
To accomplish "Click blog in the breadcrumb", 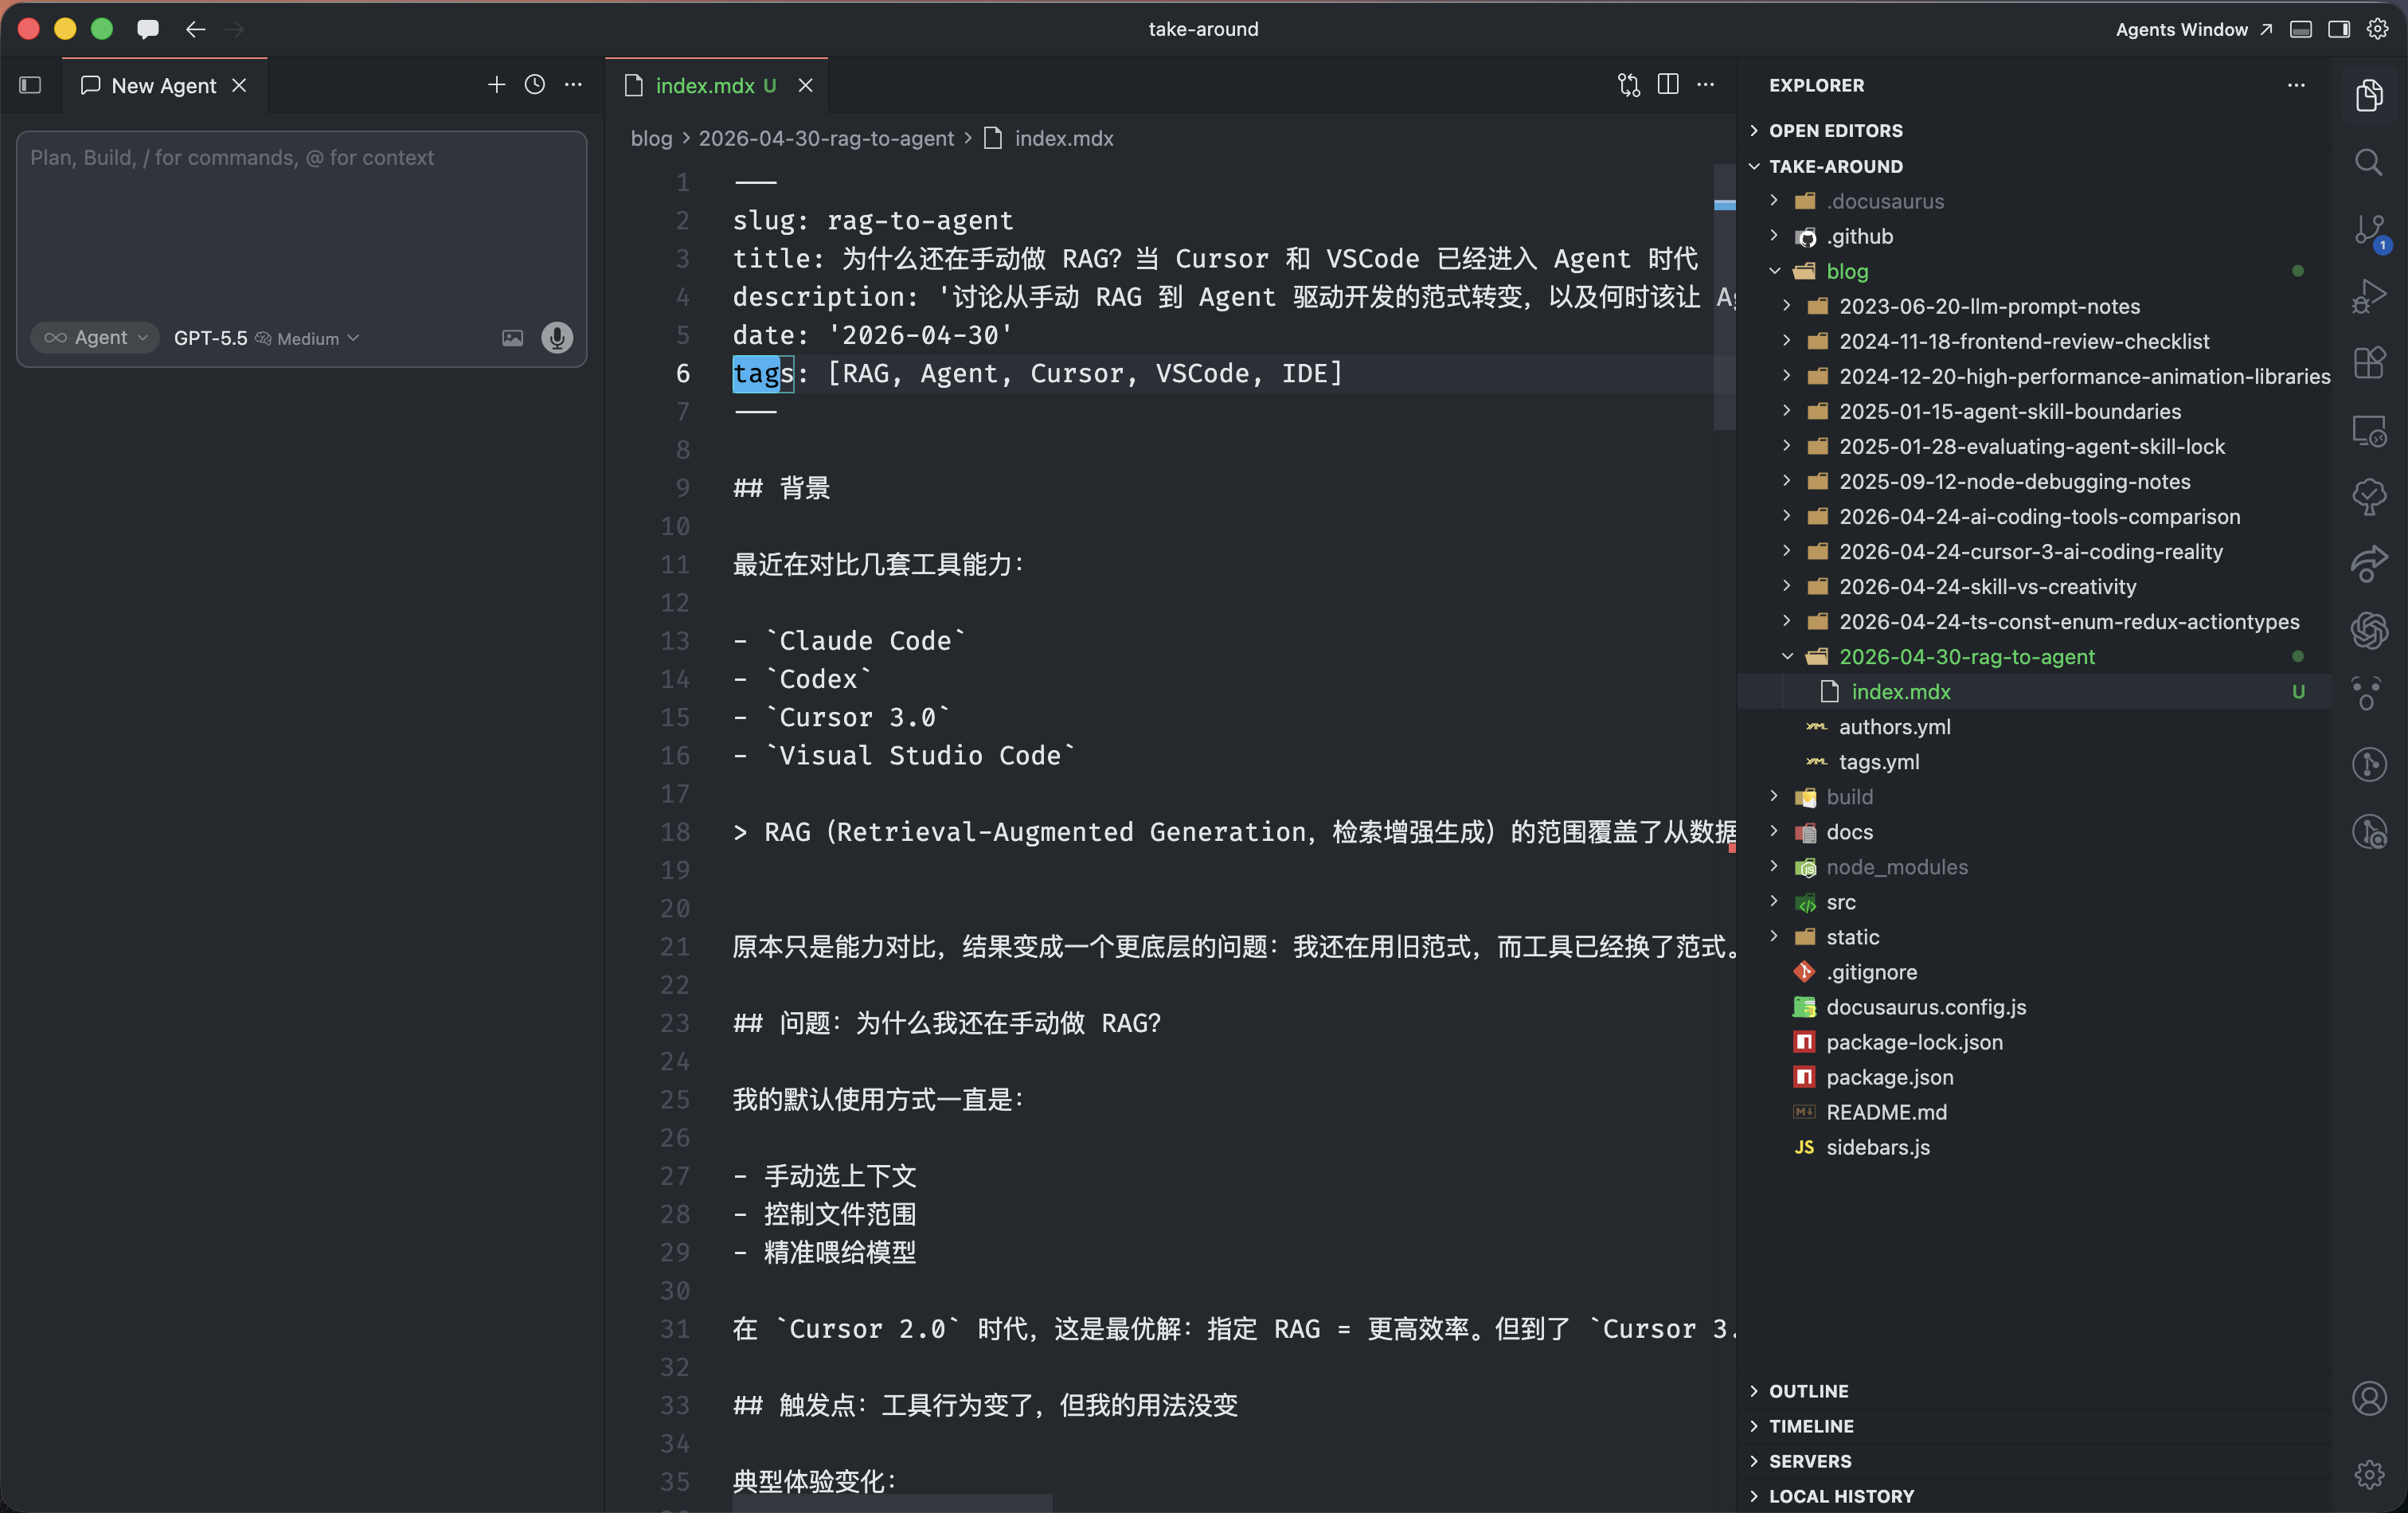I will 651,138.
